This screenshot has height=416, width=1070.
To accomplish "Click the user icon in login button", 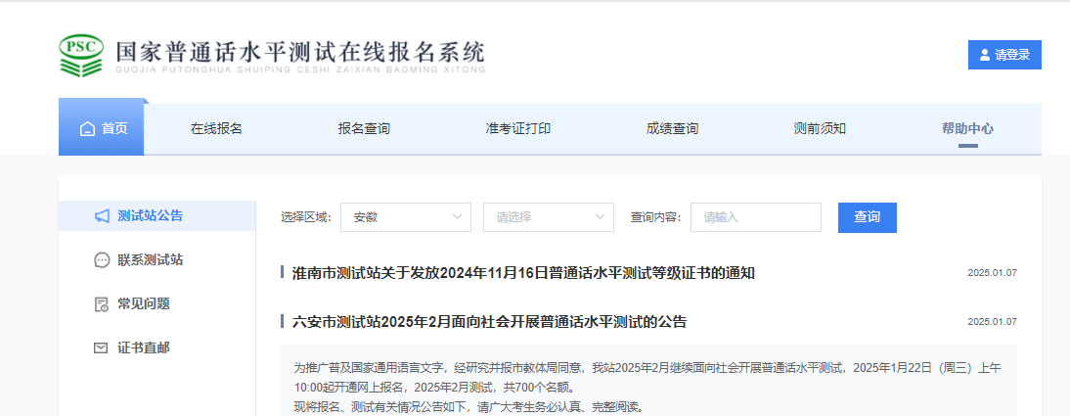I will coord(985,56).
